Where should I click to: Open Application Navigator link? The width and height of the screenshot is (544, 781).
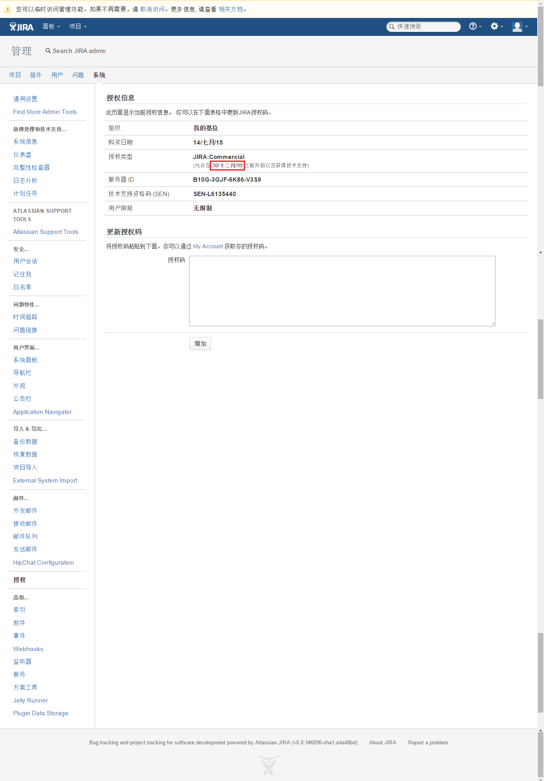tap(43, 412)
